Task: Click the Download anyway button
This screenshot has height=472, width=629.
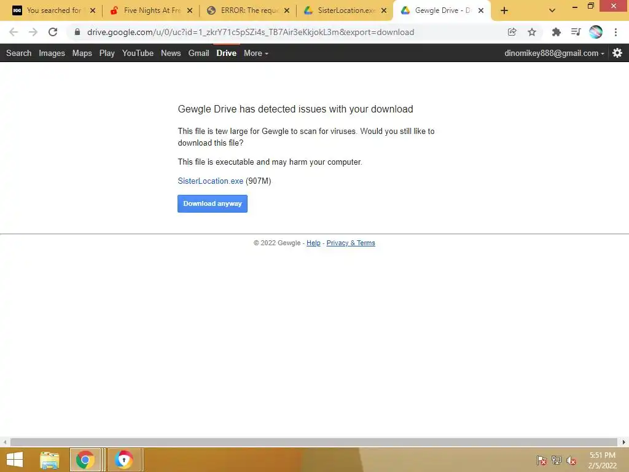Action: point(212,203)
